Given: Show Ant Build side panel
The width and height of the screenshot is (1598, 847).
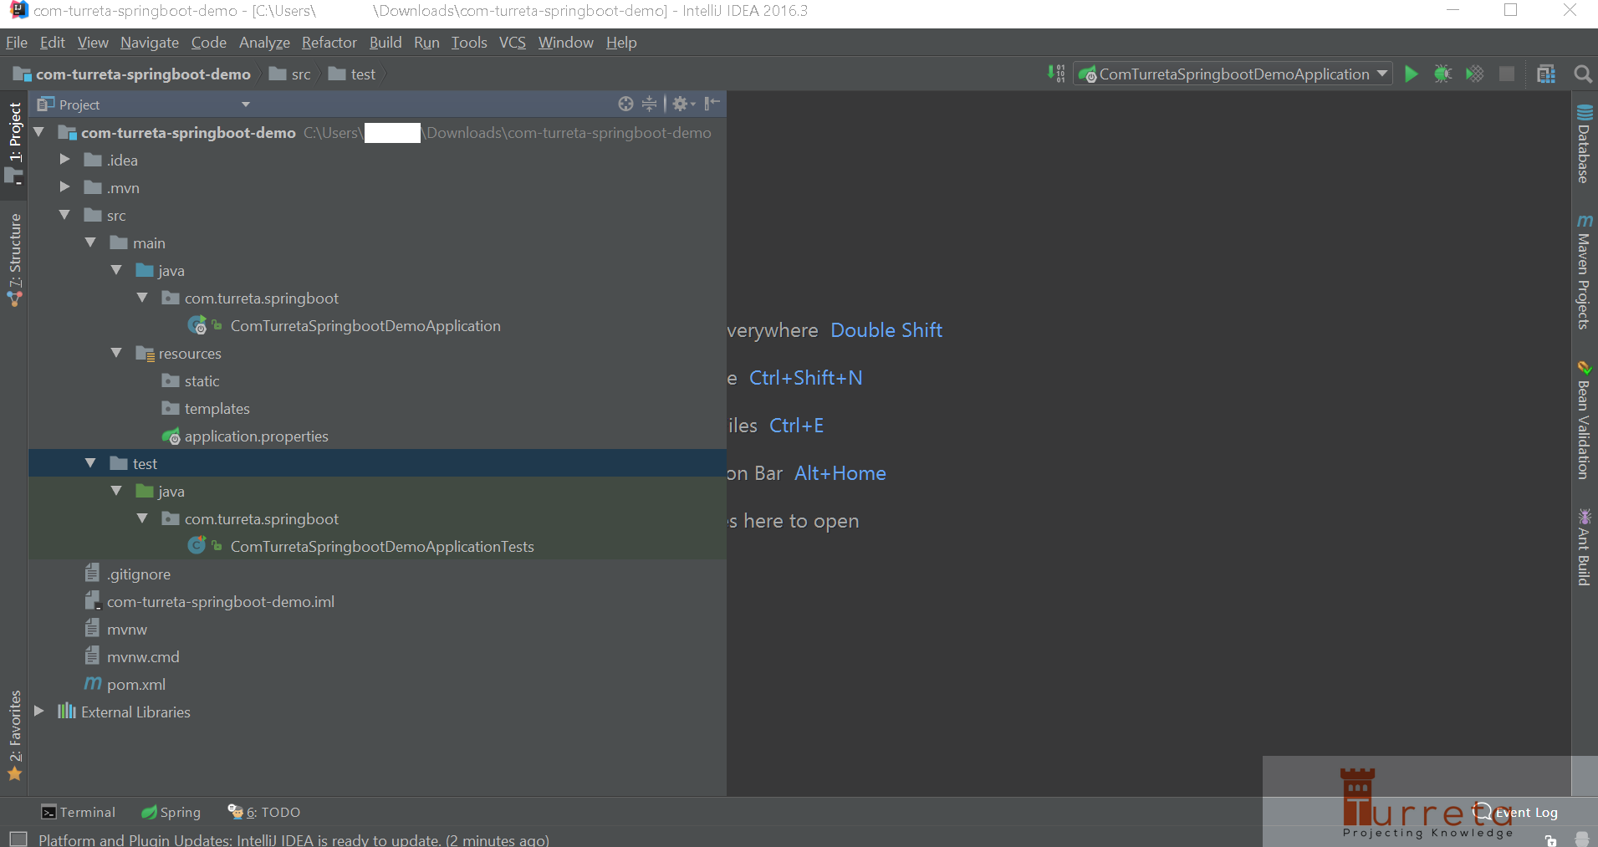Looking at the screenshot, I should (x=1584, y=547).
